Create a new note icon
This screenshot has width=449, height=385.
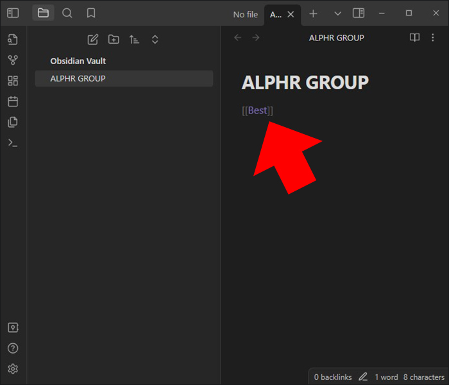[93, 40]
